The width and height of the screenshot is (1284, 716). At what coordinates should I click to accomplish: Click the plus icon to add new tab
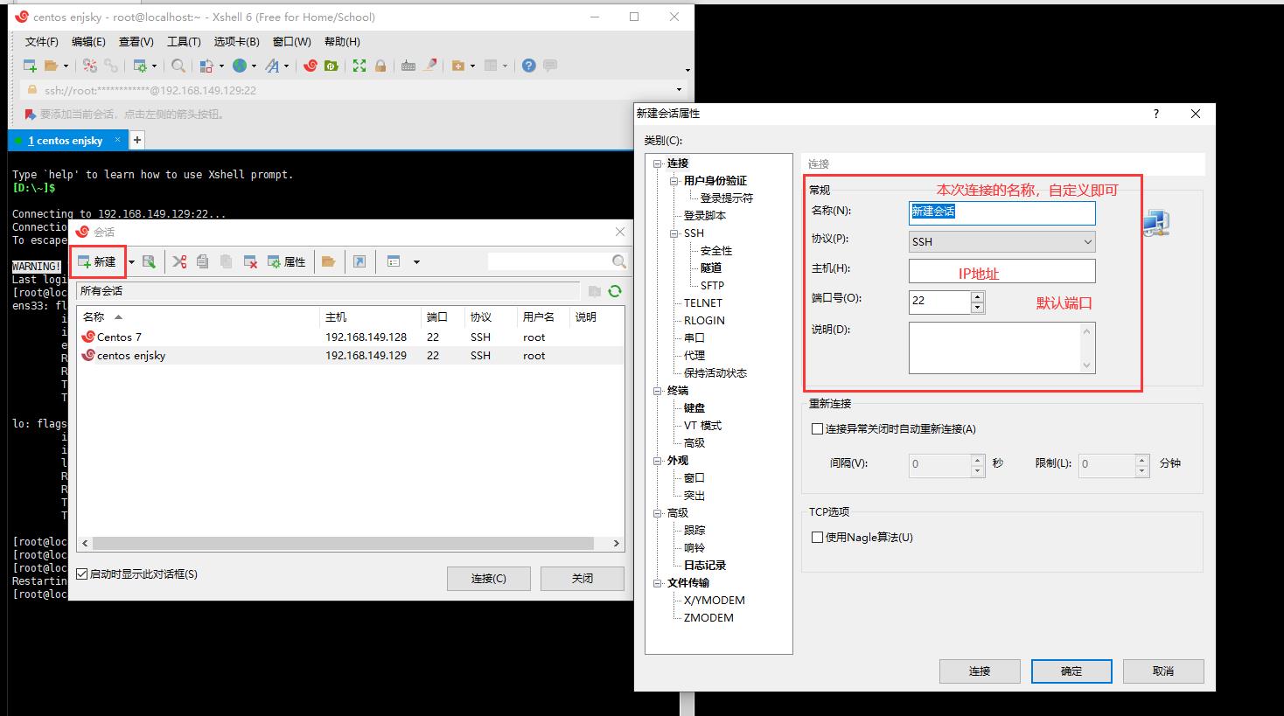[137, 140]
